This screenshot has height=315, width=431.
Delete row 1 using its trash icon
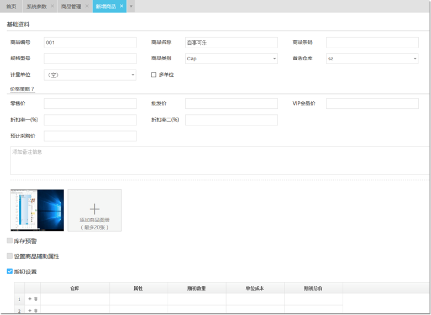coord(36,299)
